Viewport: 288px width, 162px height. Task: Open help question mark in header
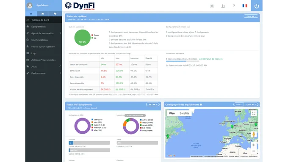pos(234,6)
